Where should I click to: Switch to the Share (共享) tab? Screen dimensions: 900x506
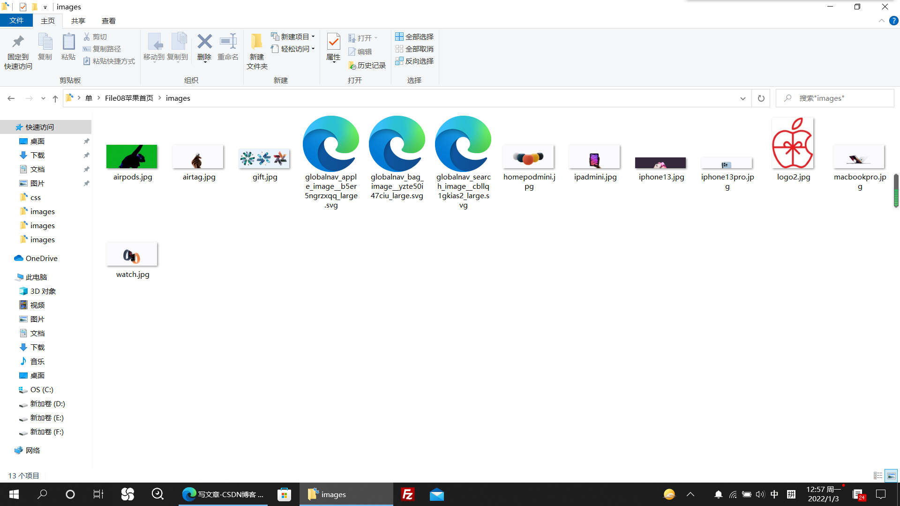tap(78, 21)
